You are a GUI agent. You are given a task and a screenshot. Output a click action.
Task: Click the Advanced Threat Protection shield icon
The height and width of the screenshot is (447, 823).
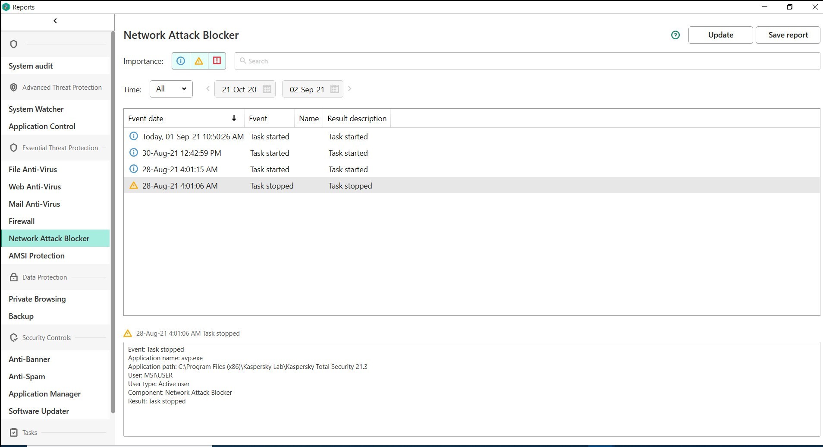coord(13,87)
